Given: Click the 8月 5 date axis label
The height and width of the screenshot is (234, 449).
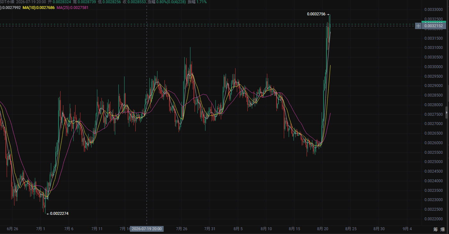Looking at the screenshot, I should (238, 229).
